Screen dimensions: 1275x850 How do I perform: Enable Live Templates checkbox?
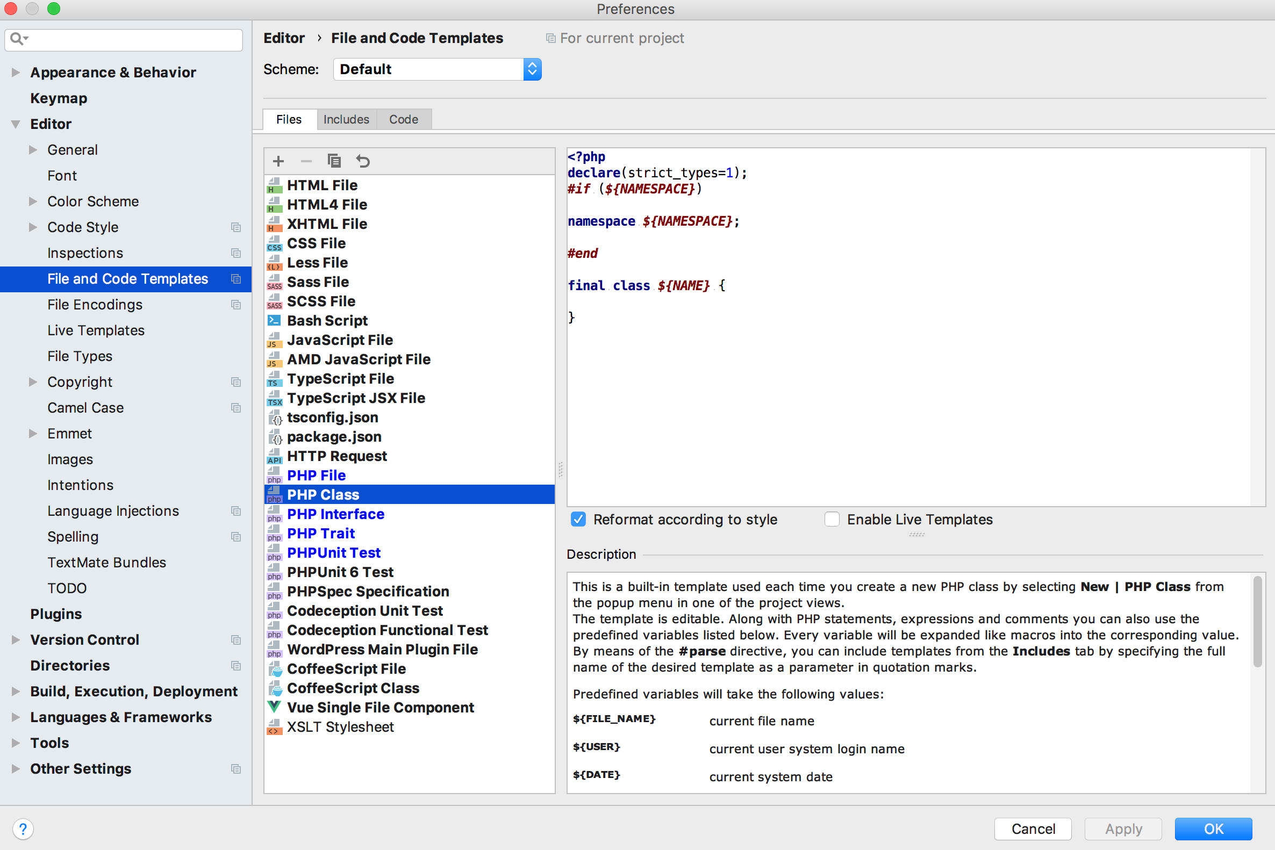(832, 520)
